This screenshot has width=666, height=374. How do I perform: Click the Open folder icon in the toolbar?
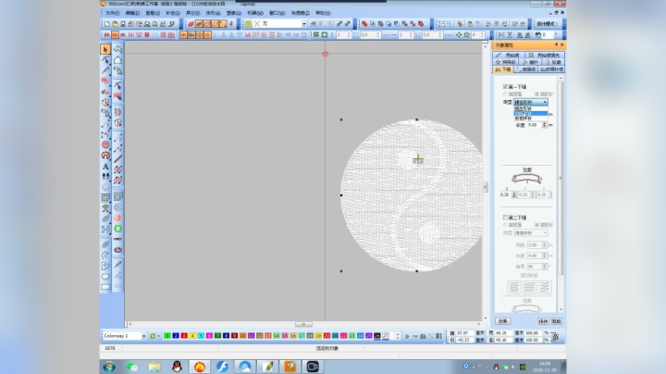(x=115, y=24)
